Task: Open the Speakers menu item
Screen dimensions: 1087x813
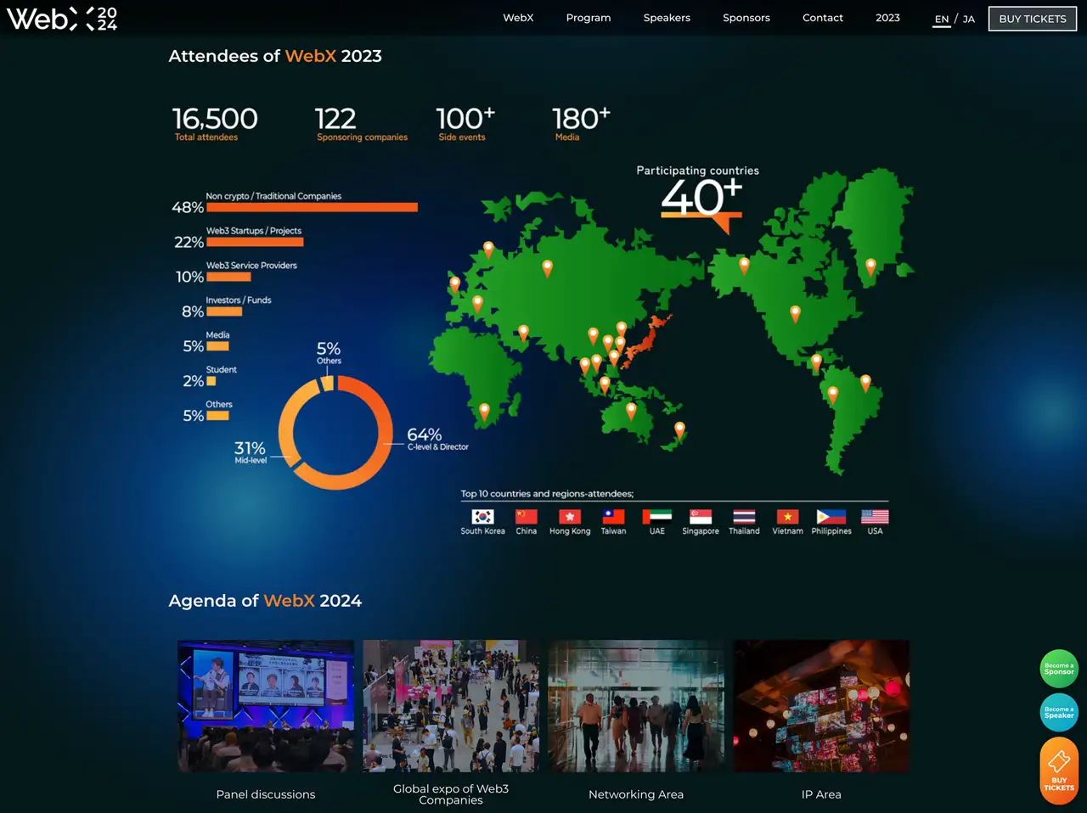Action: coord(667,17)
